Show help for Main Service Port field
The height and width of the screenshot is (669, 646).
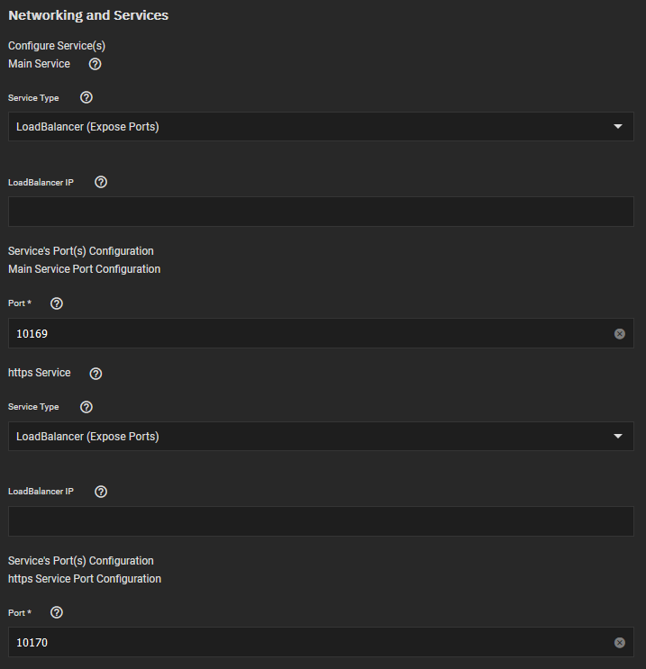point(57,303)
